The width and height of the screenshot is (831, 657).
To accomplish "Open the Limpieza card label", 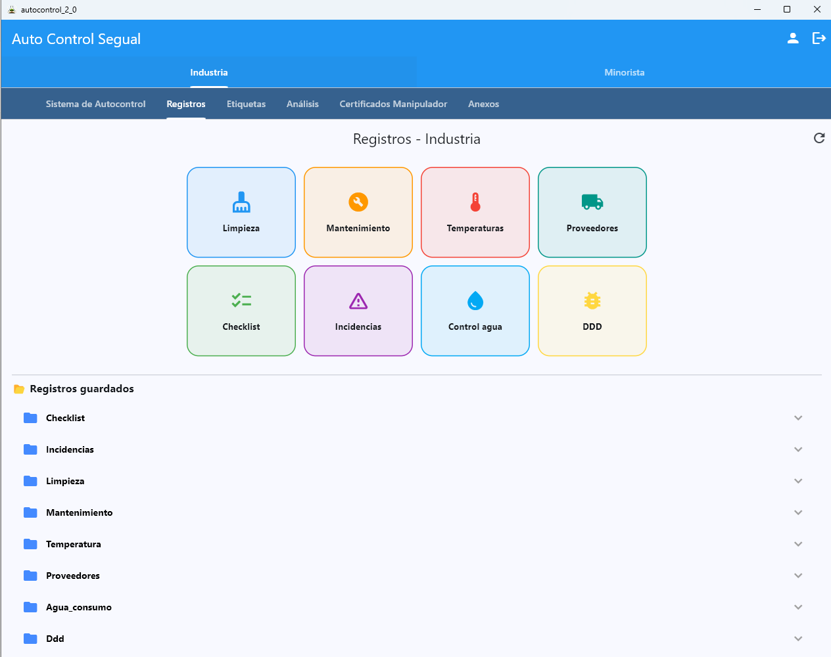I will (x=241, y=228).
